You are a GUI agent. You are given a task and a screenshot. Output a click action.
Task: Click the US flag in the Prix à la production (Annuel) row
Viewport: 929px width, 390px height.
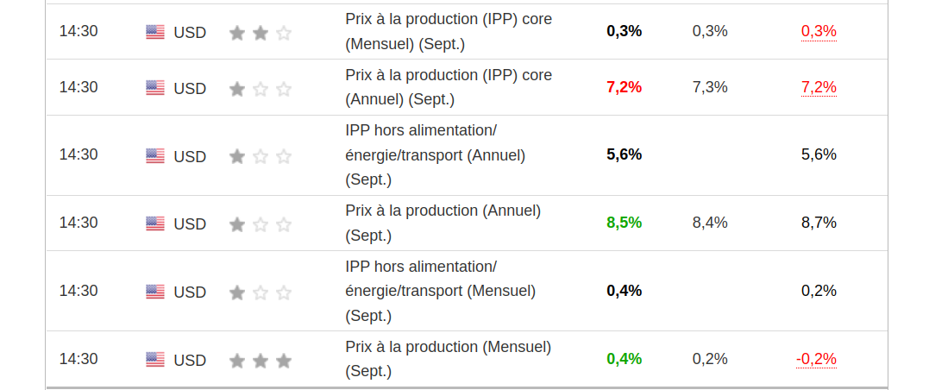click(x=155, y=224)
